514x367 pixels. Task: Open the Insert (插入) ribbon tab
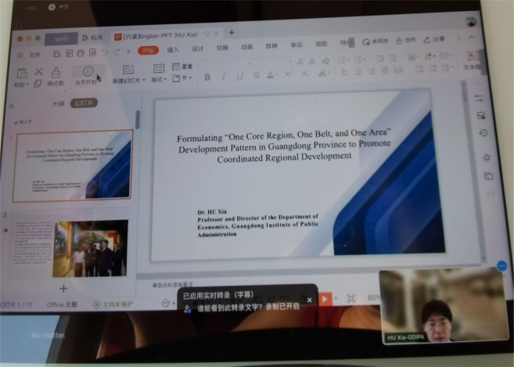(x=173, y=49)
